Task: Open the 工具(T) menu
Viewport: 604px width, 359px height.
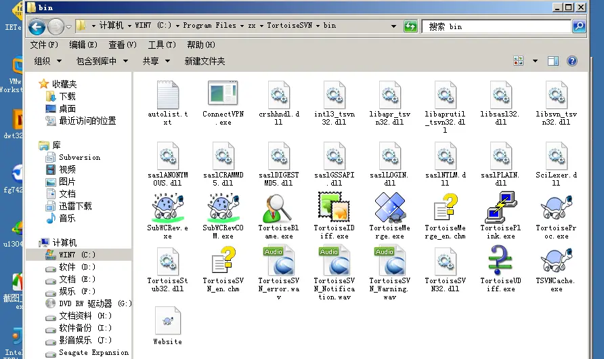Action: click(x=162, y=45)
